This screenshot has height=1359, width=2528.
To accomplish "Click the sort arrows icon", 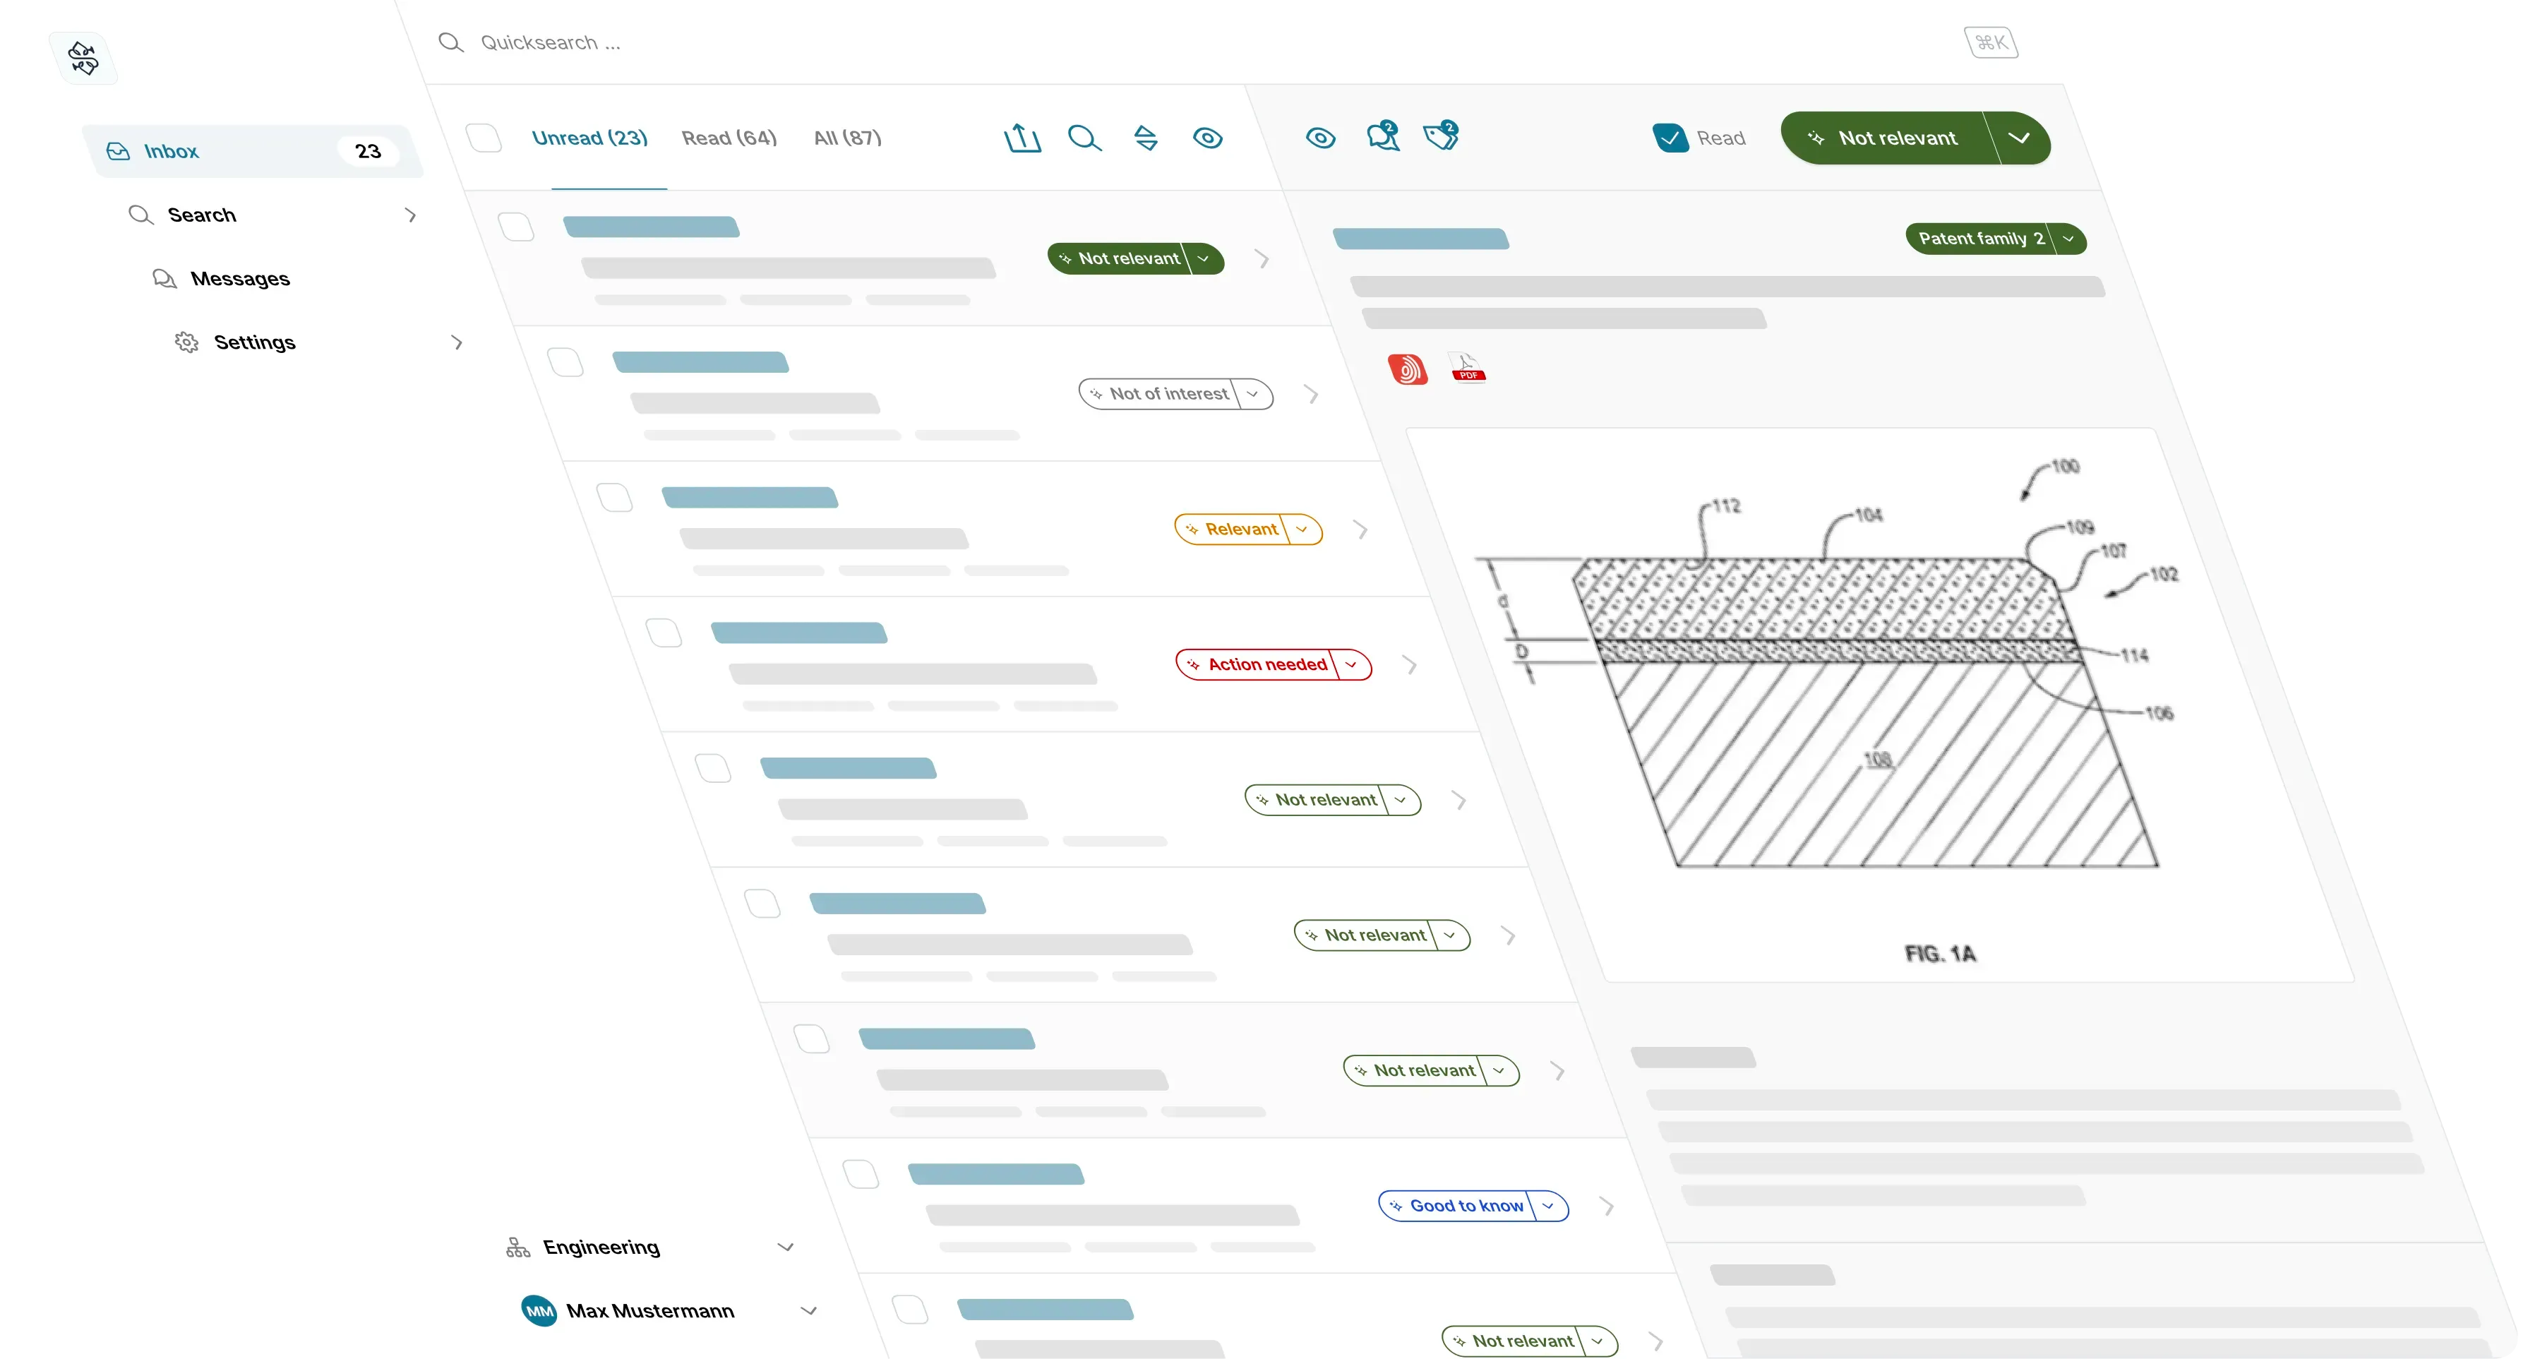I will click(1145, 138).
